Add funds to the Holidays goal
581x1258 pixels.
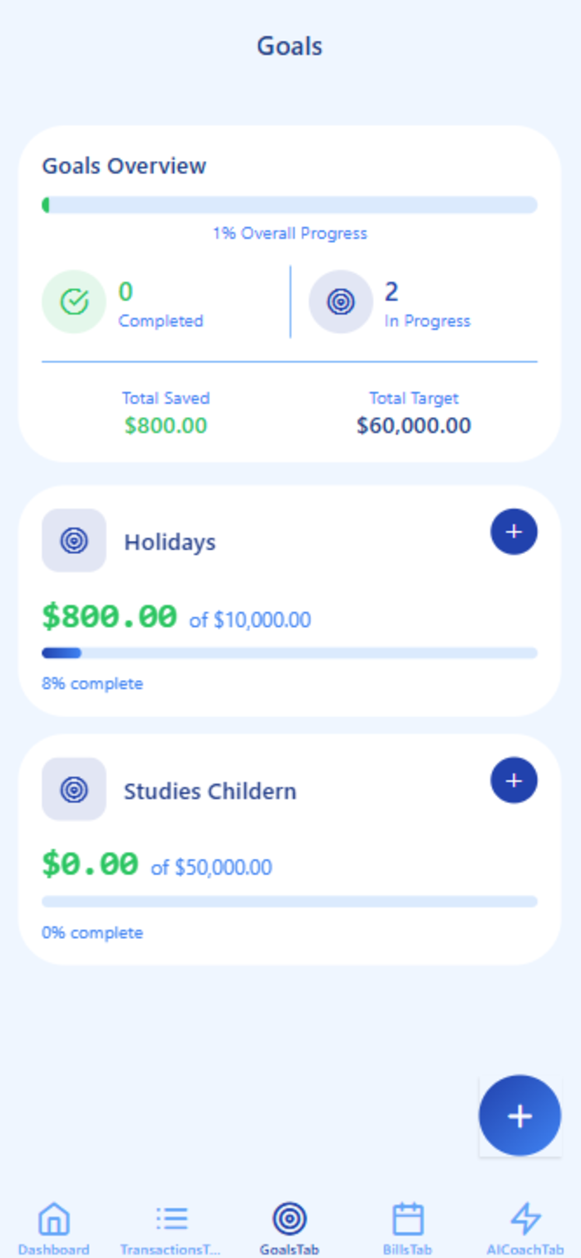tap(514, 531)
